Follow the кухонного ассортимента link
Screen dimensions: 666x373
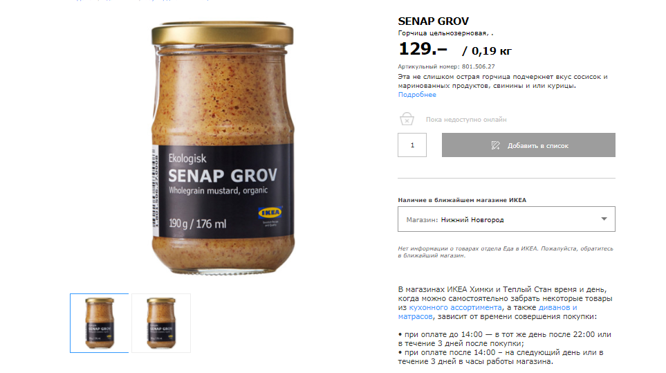click(x=455, y=307)
